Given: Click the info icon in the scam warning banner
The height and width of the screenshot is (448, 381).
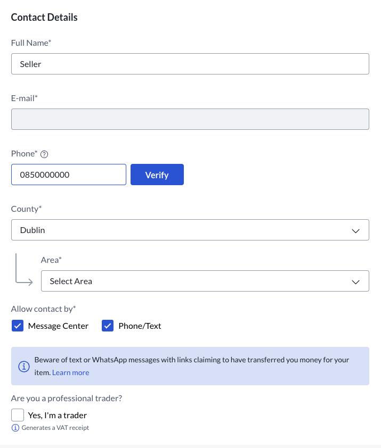Looking at the screenshot, I should [x=23, y=366].
